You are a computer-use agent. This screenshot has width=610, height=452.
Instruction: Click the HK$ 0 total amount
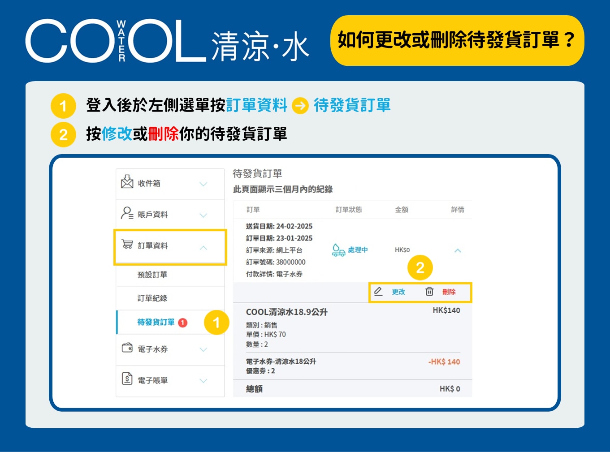click(450, 389)
